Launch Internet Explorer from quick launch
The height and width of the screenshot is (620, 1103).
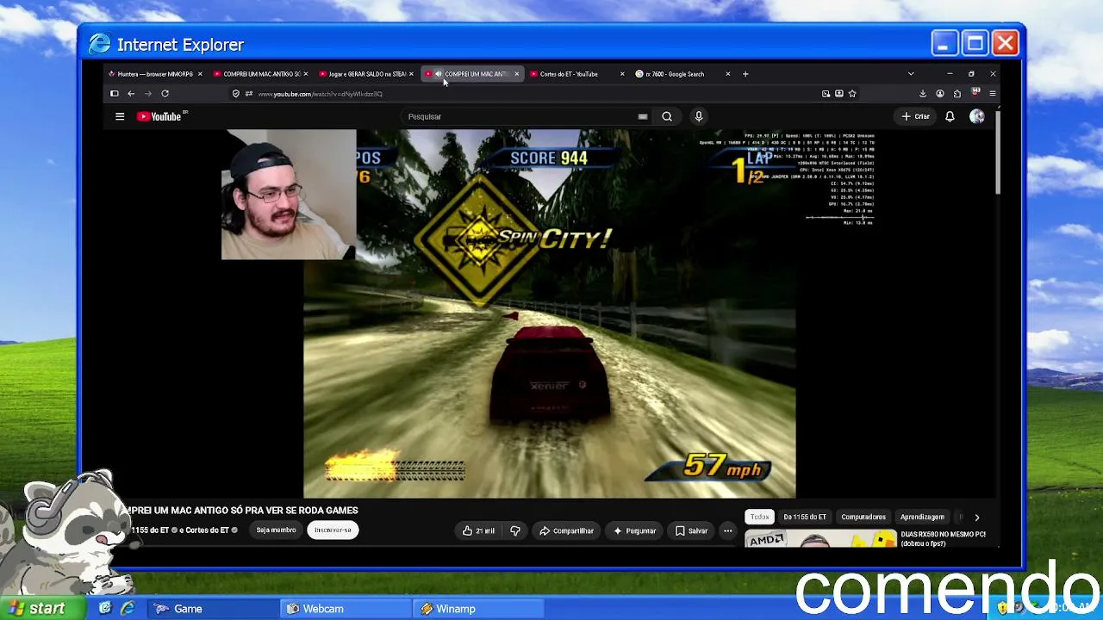[128, 609]
